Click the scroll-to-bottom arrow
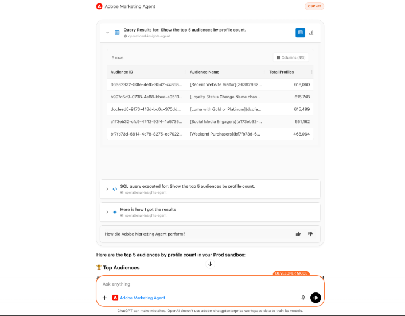This screenshot has width=405, height=316. [210, 264]
